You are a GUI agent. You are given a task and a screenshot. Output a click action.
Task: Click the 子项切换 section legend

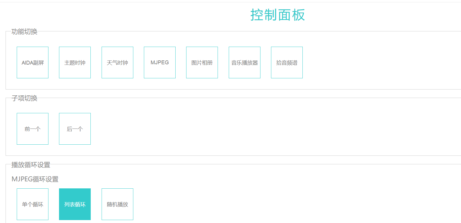tap(24, 98)
